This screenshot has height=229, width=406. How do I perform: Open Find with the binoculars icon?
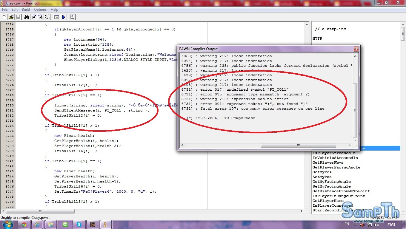click(x=27, y=17)
